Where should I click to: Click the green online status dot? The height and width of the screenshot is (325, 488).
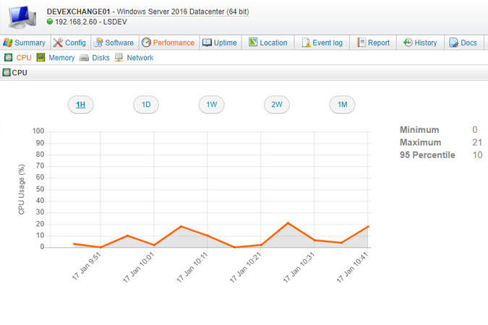(50, 22)
